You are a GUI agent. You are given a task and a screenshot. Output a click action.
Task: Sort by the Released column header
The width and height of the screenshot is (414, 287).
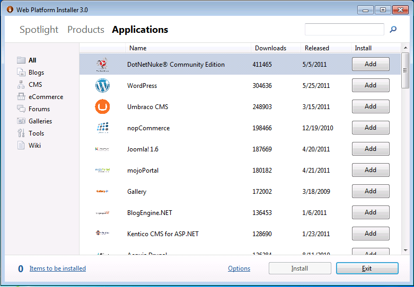tap(326, 48)
